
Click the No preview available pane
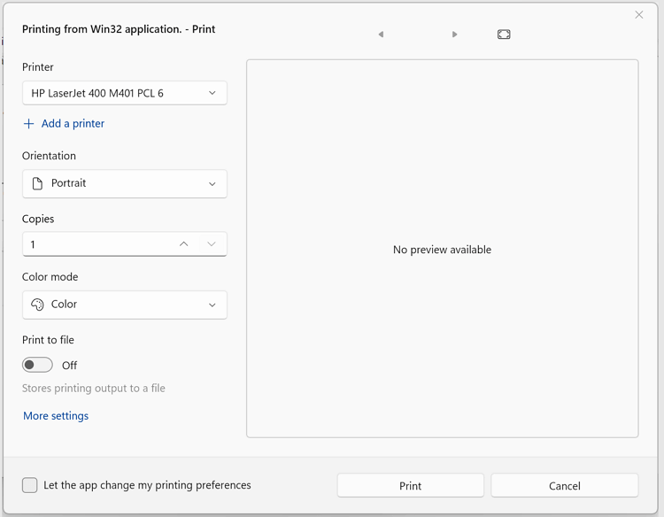point(442,250)
